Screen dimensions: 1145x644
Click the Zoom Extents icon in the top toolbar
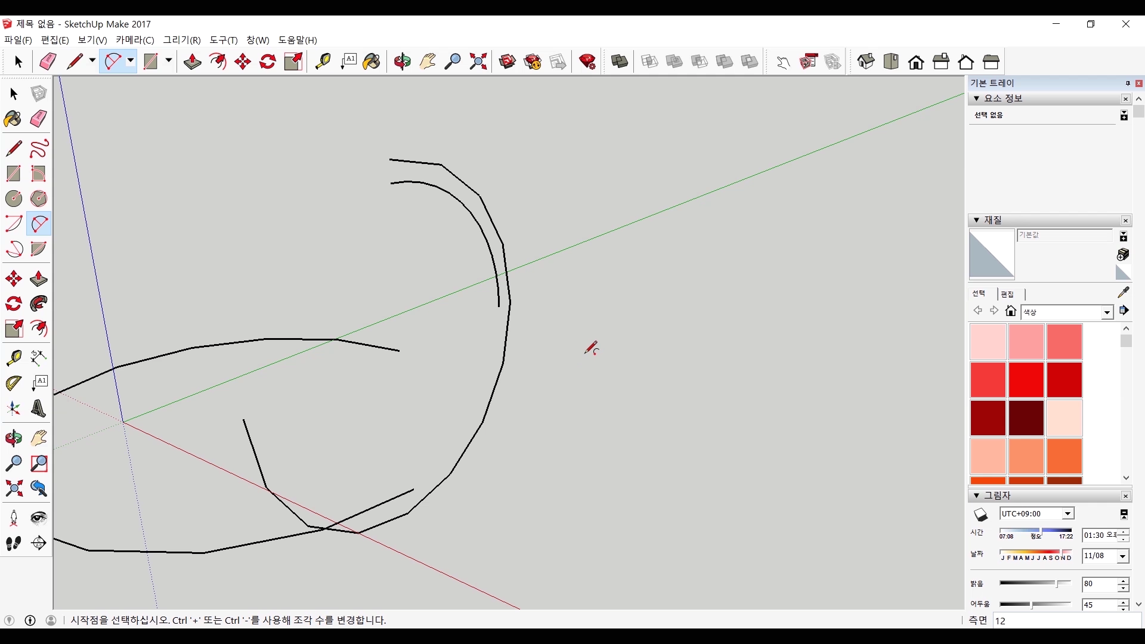coord(478,61)
